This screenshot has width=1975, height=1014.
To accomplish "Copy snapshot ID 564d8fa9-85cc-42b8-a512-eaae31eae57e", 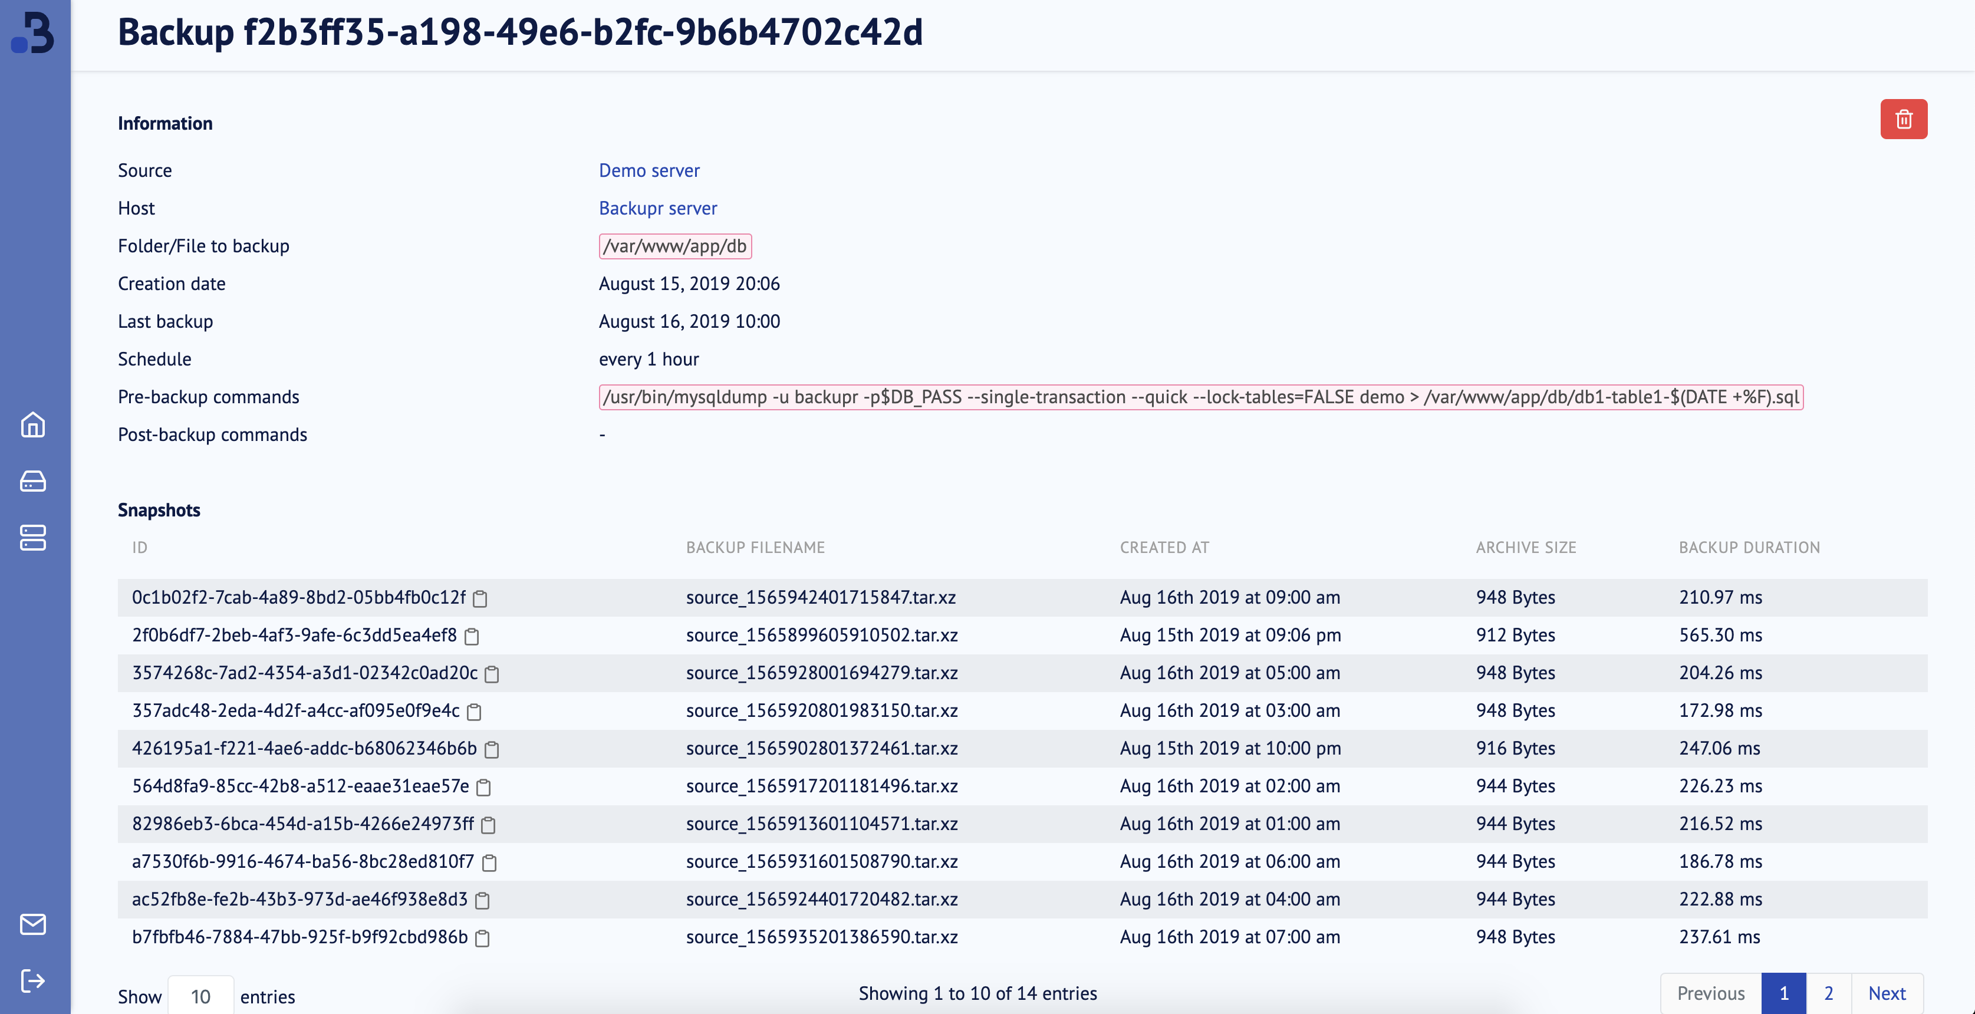I will (483, 786).
